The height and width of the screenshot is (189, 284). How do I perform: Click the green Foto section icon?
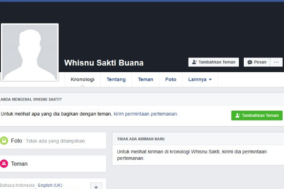(4, 141)
